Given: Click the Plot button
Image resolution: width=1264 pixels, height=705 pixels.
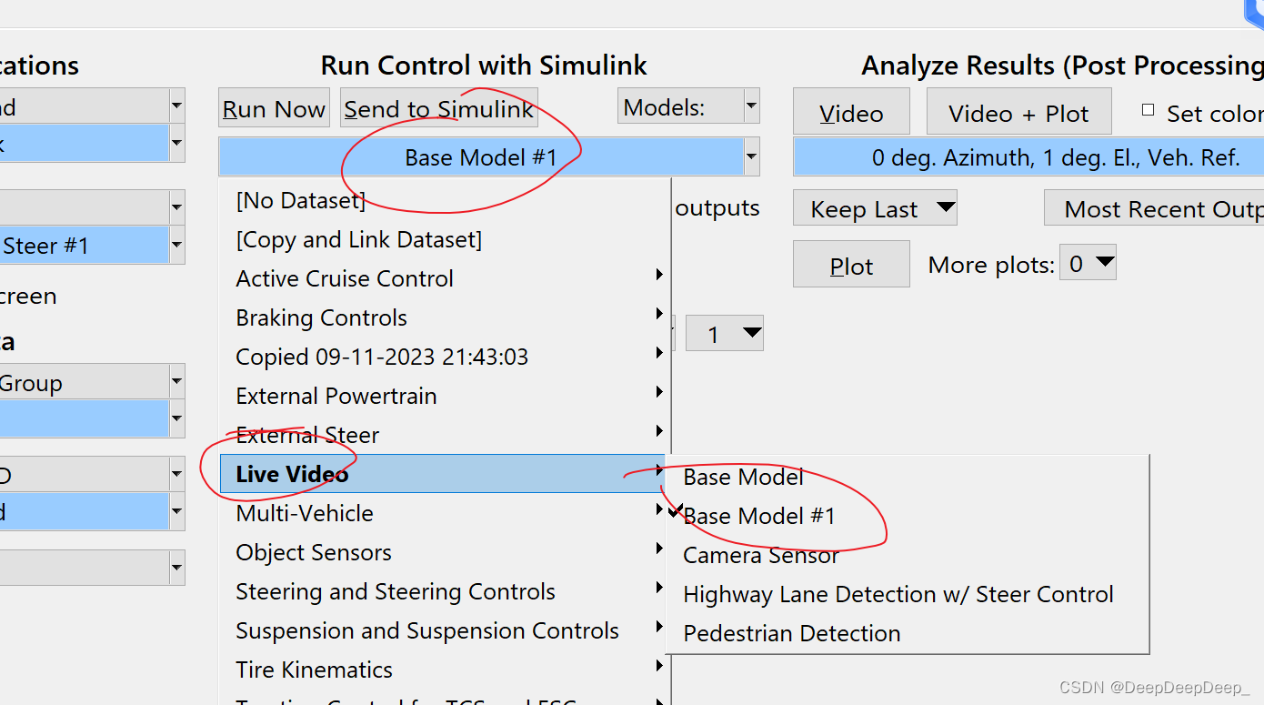Looking at the screenshot, I should (x=850, y=264).
